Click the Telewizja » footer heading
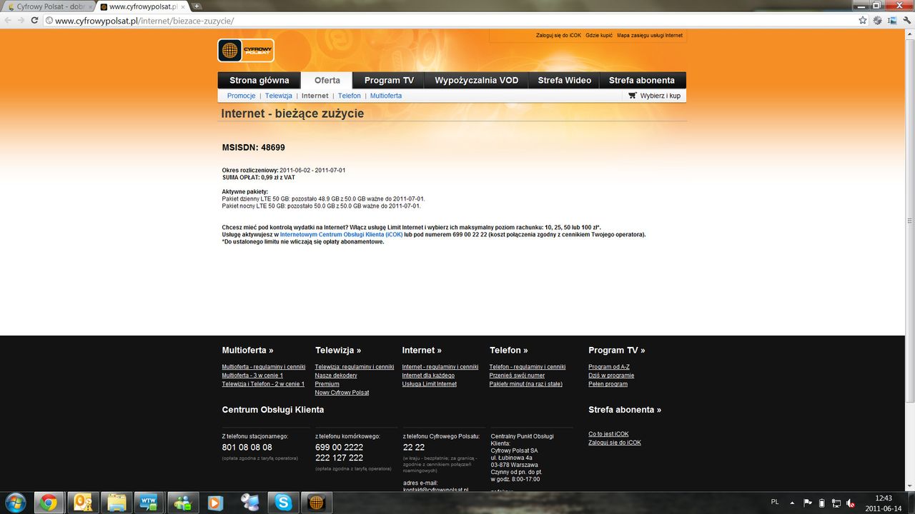This screenshot has width=915, height=514. click(338, 351)
